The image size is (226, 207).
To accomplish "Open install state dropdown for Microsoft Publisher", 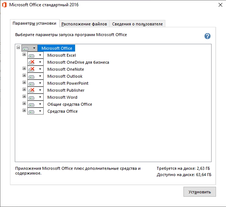I will 36,90.
